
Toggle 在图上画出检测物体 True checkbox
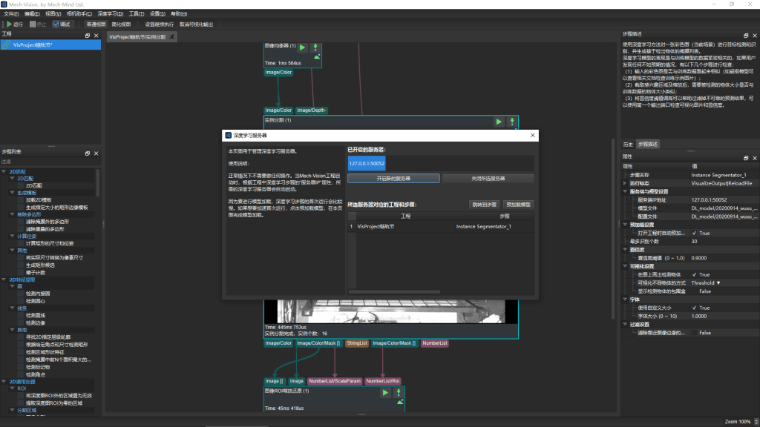[x=695, y=274]
